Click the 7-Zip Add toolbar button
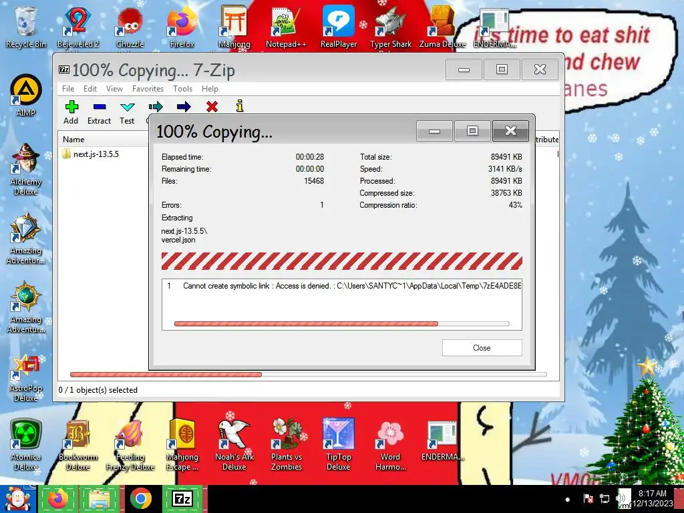Screen dimensions: 684x513 [71, 112]
